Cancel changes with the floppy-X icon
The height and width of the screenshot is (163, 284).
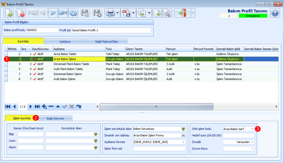tap(97, 13)
